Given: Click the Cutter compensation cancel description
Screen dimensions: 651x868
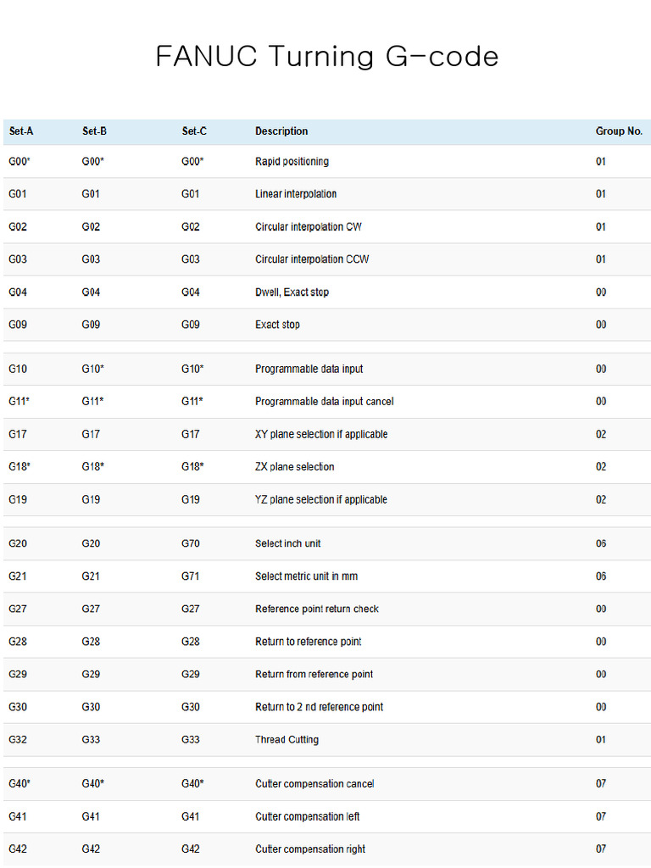Looking at the screenshot, I should point(314,784).
